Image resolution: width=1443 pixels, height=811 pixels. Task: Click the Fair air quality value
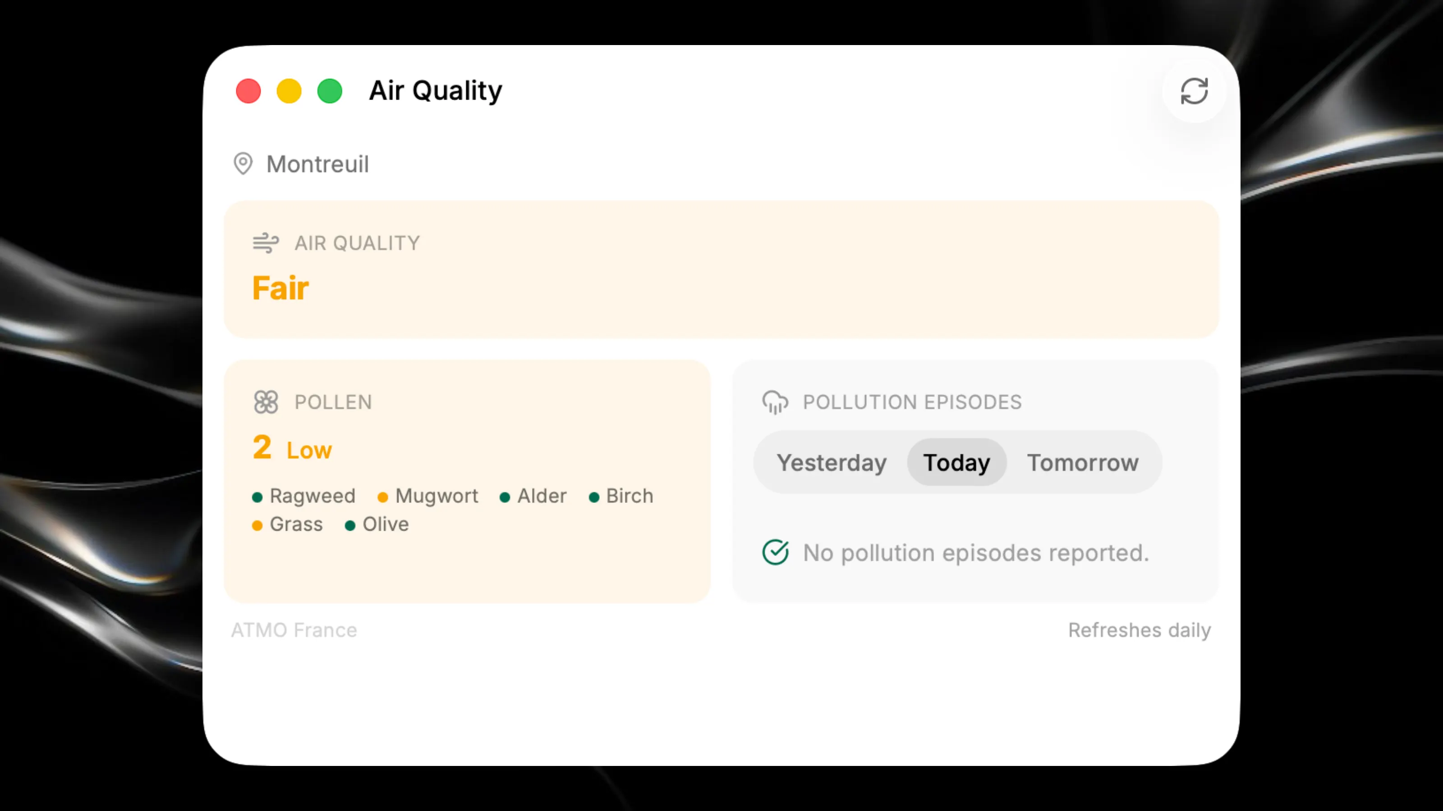(280, 288)
